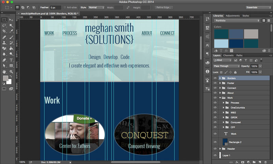Create a new group folder
Image resolution: width=273 pixels, height=164 pixels.
tap(254, 162)
